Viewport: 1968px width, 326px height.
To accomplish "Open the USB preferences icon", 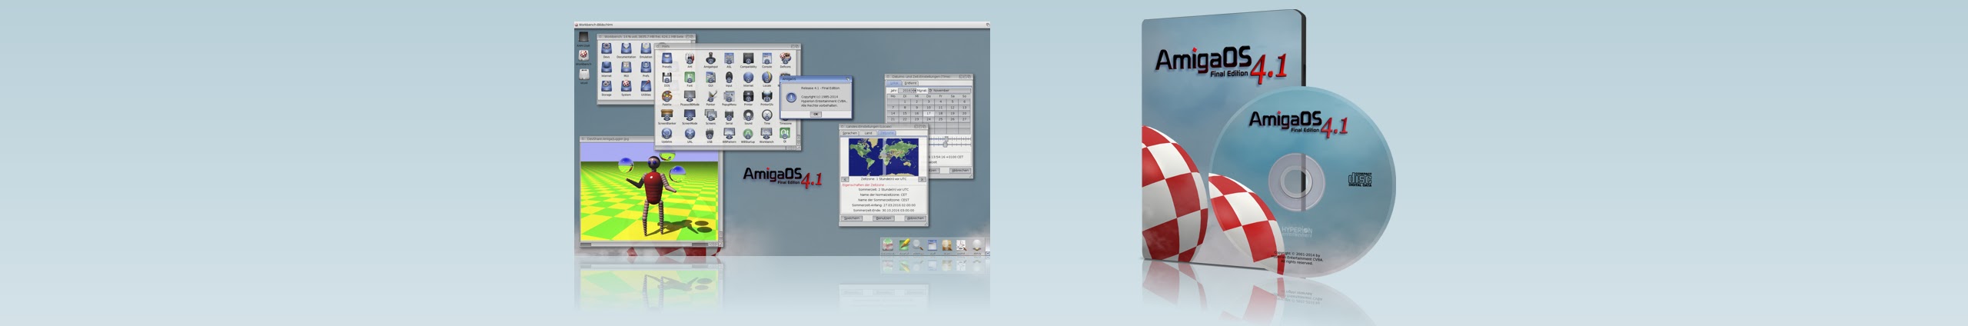I will (710, 135).
